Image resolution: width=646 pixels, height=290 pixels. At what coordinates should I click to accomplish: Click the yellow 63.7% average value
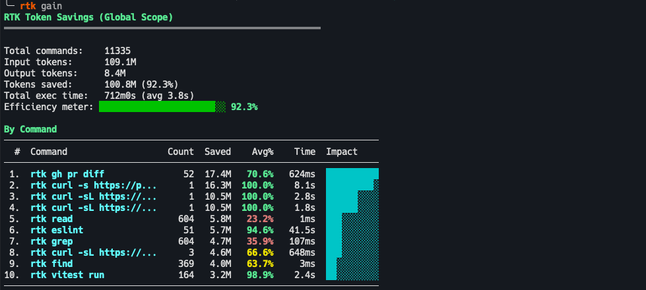260,264
